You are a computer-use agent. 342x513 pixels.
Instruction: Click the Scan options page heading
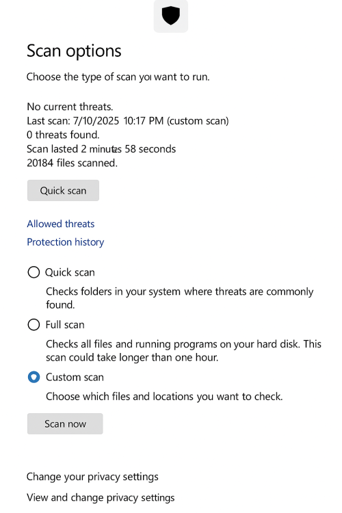74,51
